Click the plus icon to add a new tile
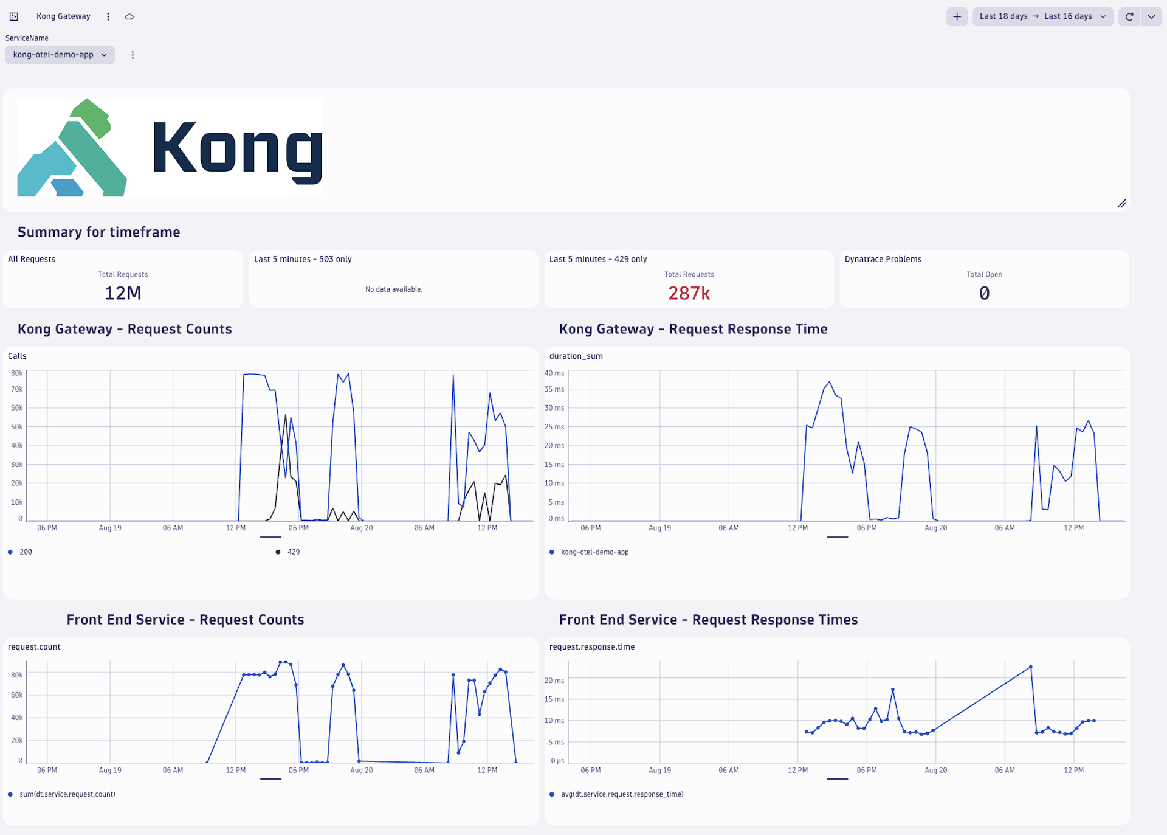The height and width of the screenshot is (835, 1167). (957, 16)
